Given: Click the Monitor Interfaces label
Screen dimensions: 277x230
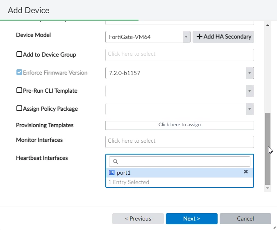Looking at the screenshot, I should coord(39,140).
